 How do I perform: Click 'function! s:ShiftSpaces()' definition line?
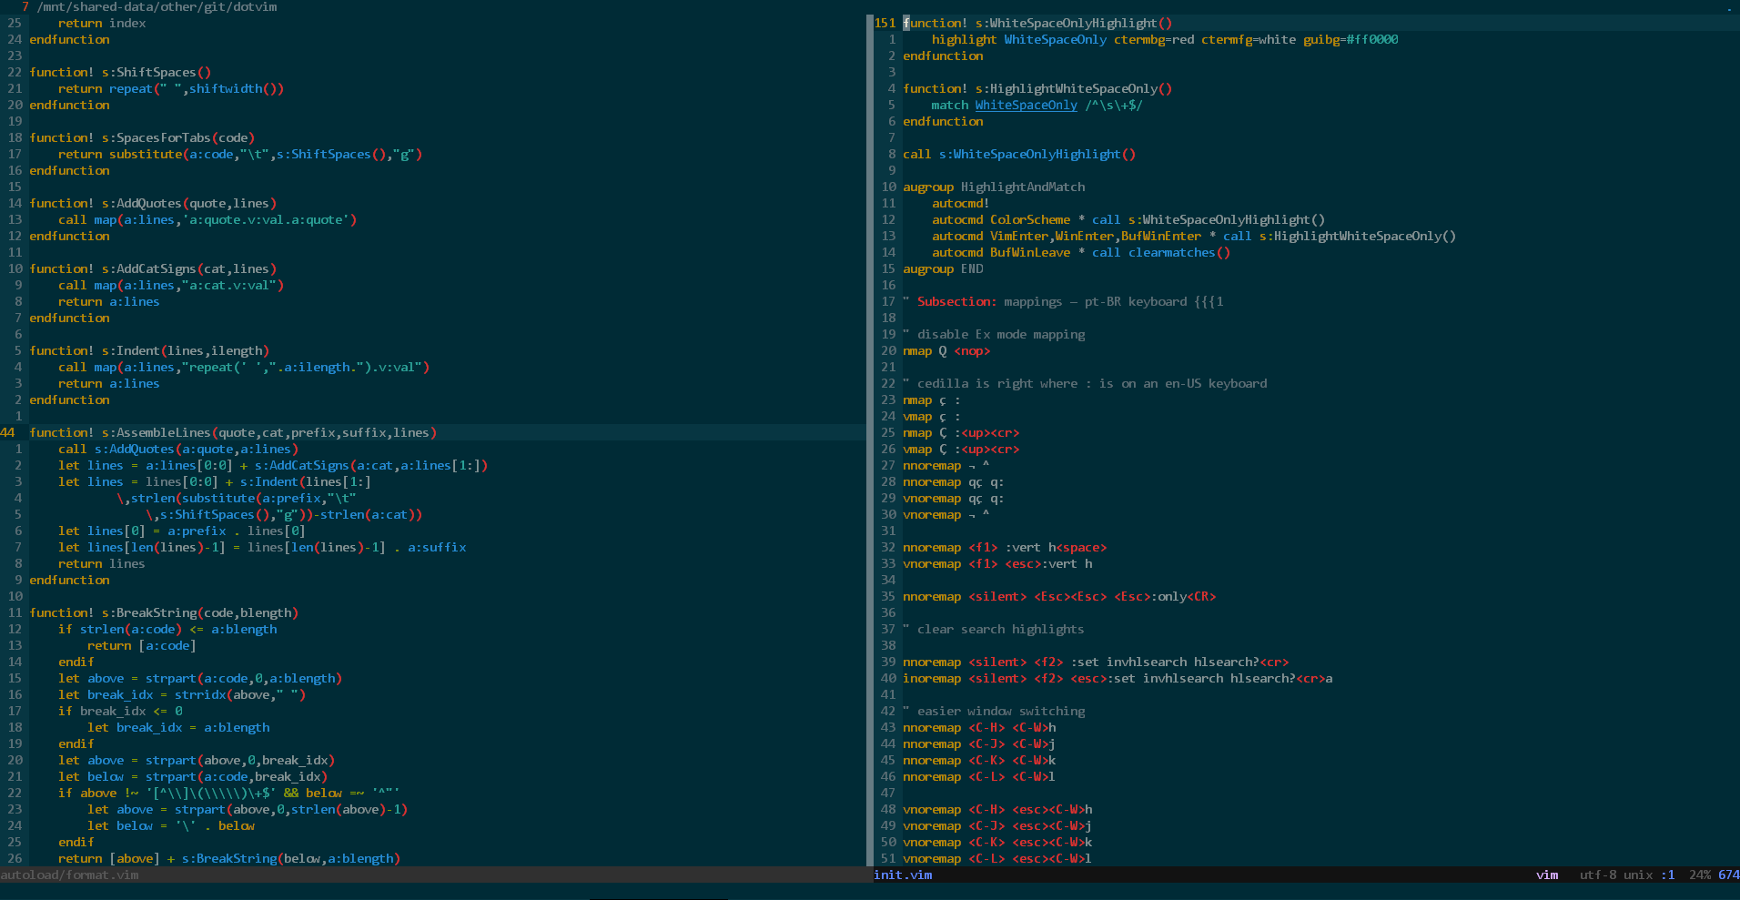[120, 72]
